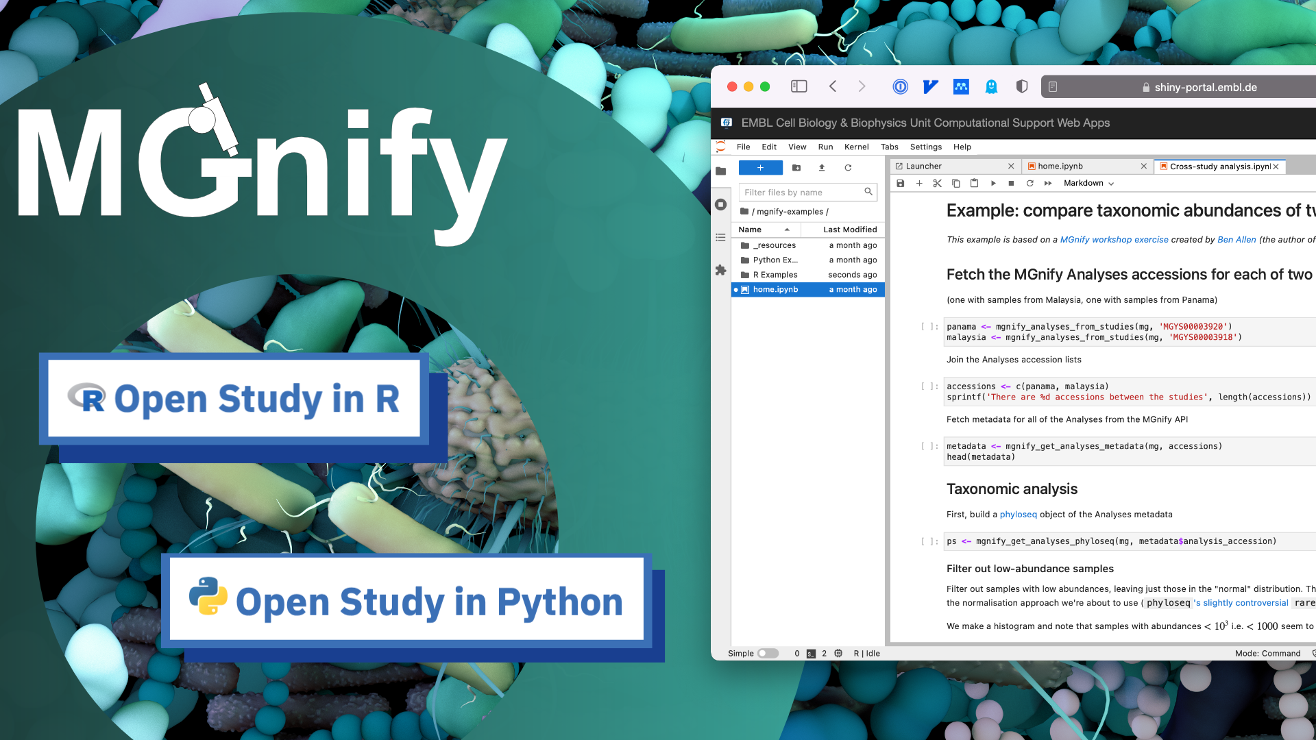Expand the Python Examples folder
Screen dimensions: 1316x740
[x=775, y=259]
